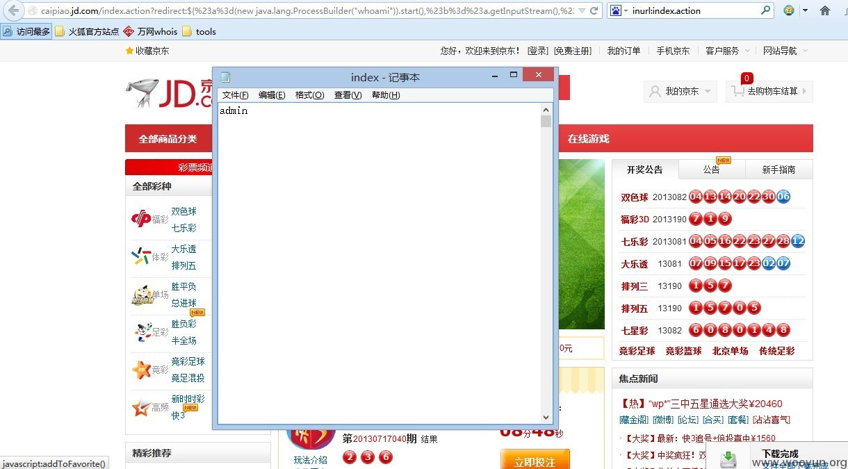
Task: Click the 福彩 lottery logo icon
Action: [141, 219]
